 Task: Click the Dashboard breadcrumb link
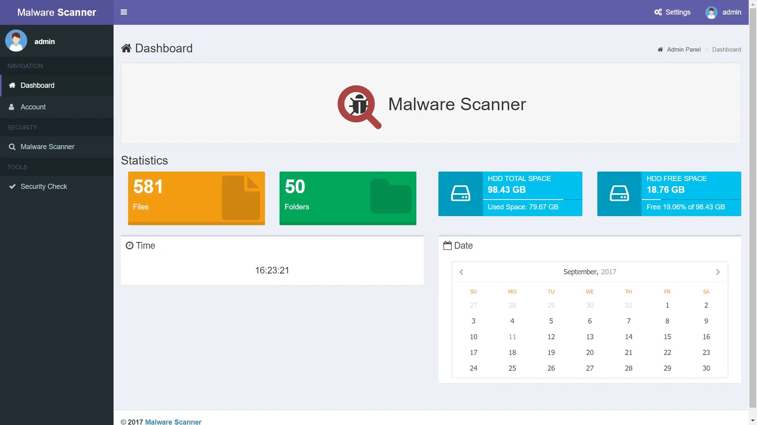[x=726, y=49]
